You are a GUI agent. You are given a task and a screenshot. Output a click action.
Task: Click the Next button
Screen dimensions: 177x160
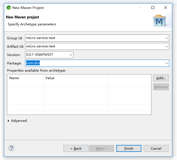click(x=102, y=149)
